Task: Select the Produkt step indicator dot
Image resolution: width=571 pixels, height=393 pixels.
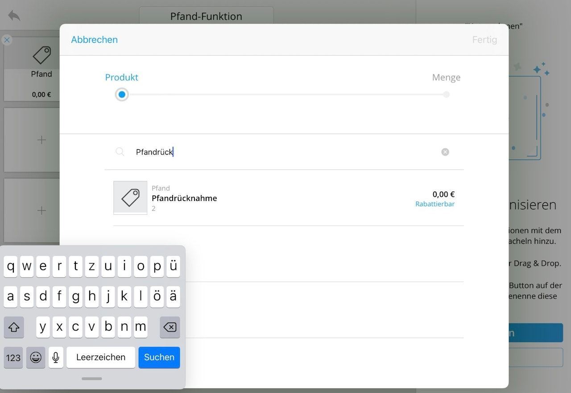Action: 122,94
